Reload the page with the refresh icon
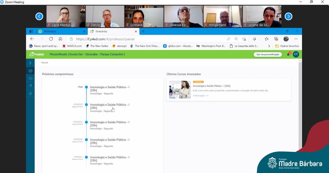 51,39
